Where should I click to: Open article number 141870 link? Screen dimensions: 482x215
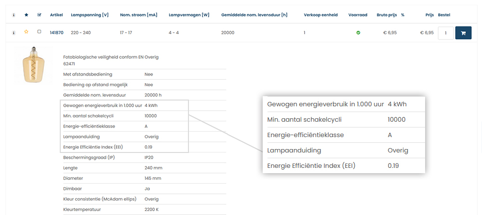point(56,33)
